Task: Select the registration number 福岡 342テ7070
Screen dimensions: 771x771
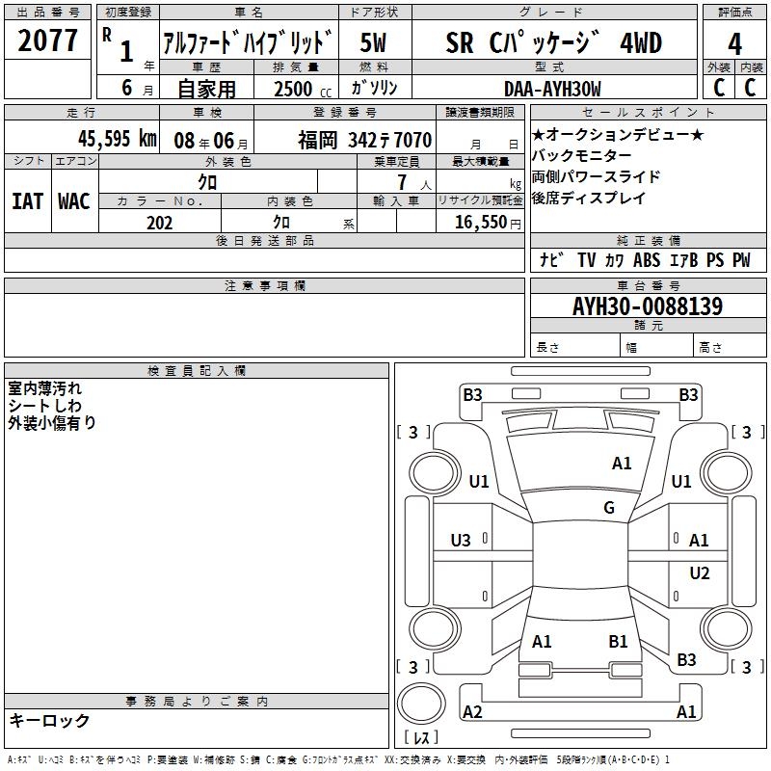Action: 365,141
